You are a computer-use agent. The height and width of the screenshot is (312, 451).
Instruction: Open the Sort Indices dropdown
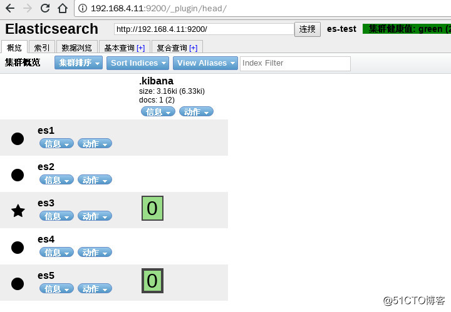point(138,63)
